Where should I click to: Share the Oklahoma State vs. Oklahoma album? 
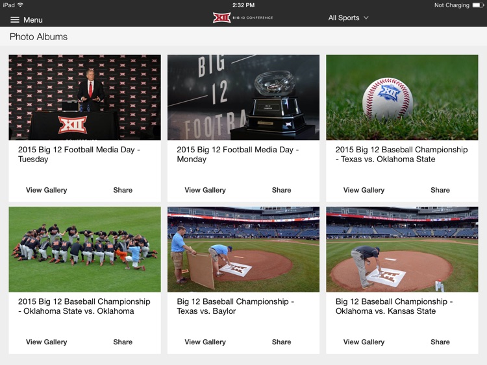(x=123, y=342)
